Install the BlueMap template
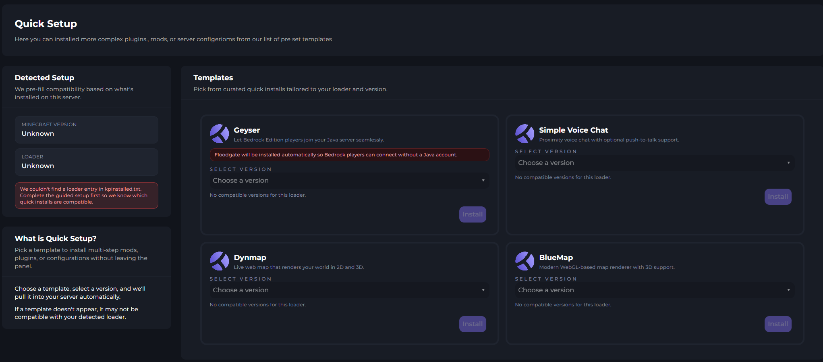 777,324
